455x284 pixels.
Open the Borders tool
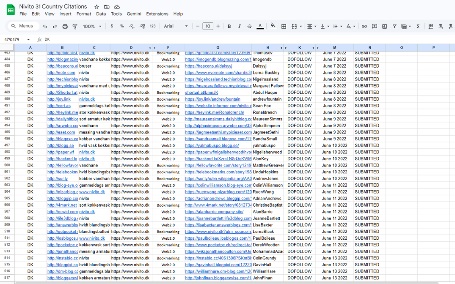[x=284, y=26]
